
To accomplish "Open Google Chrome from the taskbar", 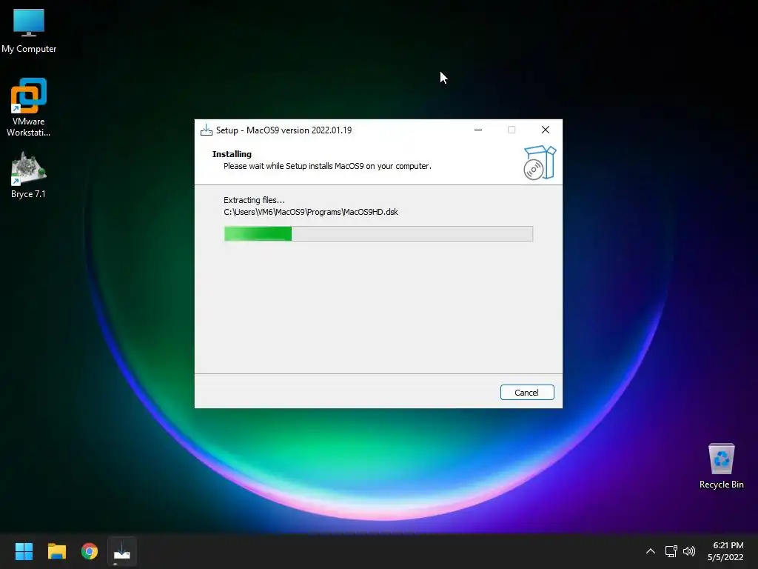I will click(90, 551).
